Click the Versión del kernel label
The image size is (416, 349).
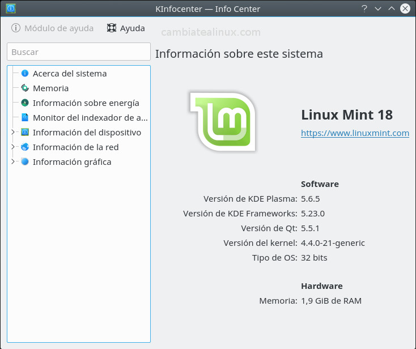pyautogui.click(x=260, y=243)
